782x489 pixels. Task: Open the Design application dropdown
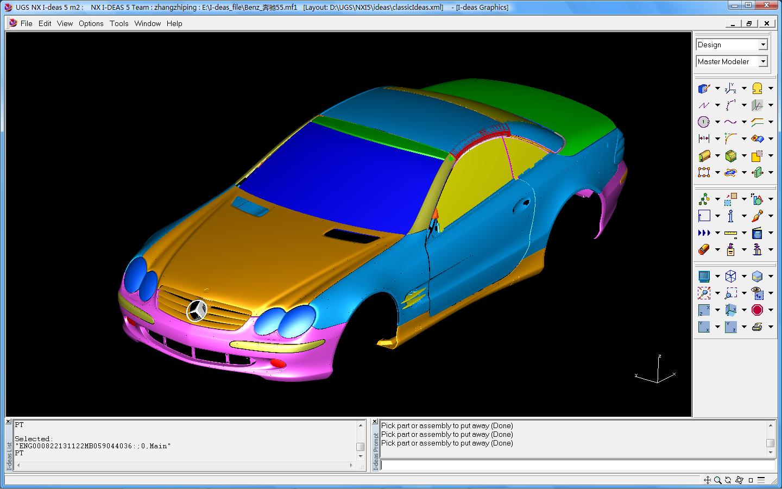coord(763,45)
